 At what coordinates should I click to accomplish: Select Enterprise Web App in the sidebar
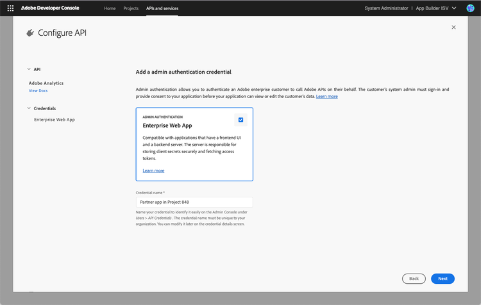point(55,119)
